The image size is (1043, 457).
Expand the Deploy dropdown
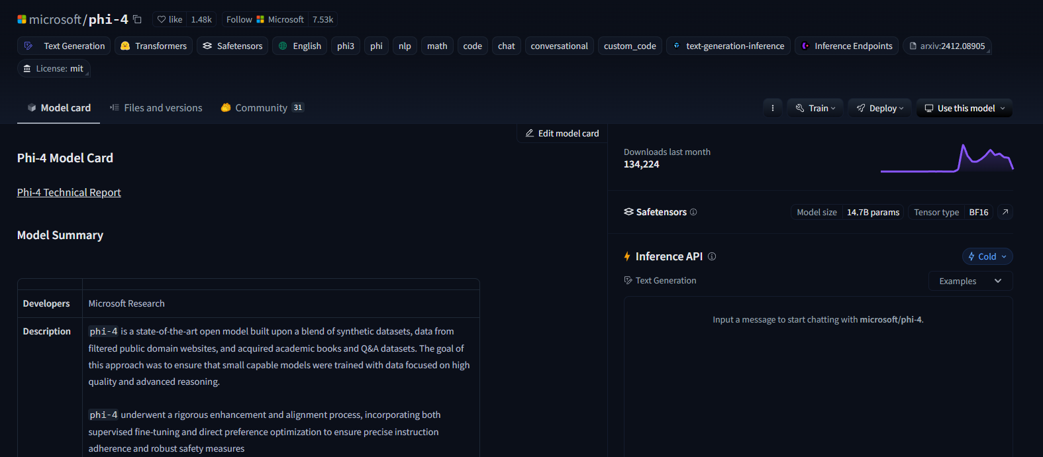879,108
